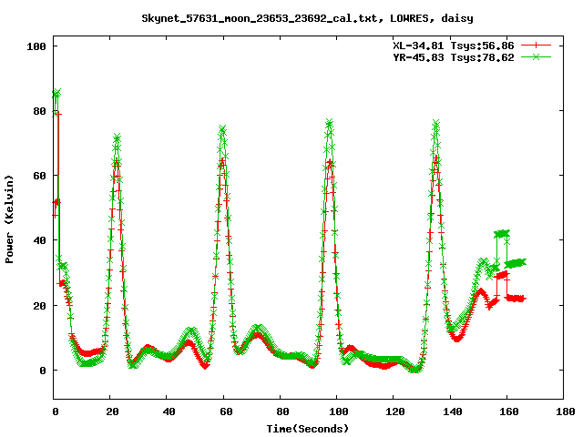This screenshot has width=583, height=437.
Task: Click the y-axis tick label 80
Action: pyautogui.click(x=40, y=111)
